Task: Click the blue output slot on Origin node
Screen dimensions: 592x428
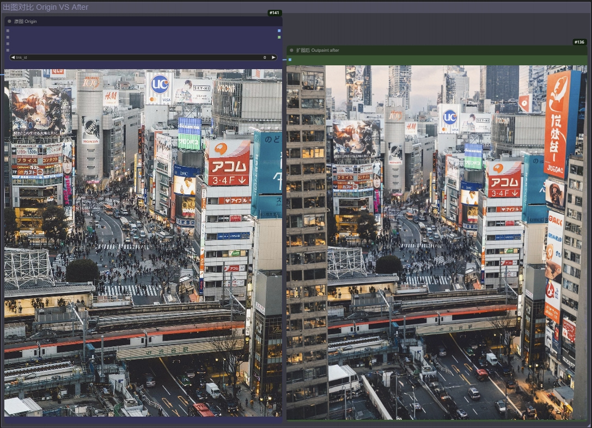Action: [x=279, y=31]
